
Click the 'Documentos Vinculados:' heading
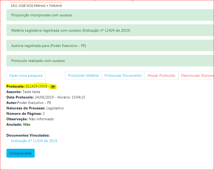point(28,136)
